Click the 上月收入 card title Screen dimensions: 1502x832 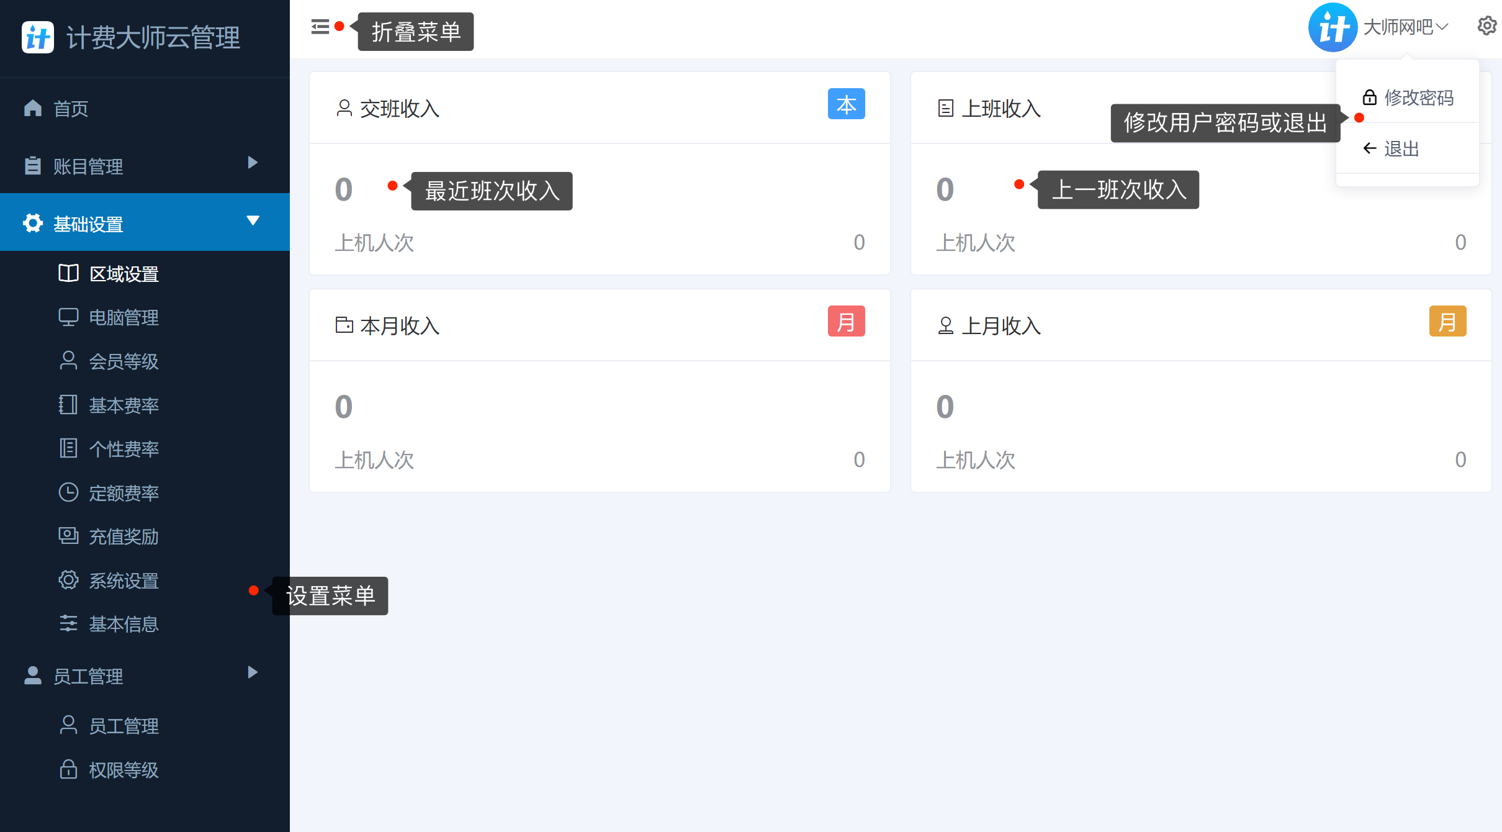[x=1001, y=325]
